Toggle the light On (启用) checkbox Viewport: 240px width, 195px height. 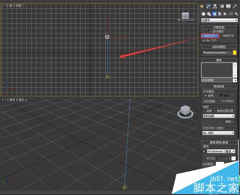click(205, 96)
